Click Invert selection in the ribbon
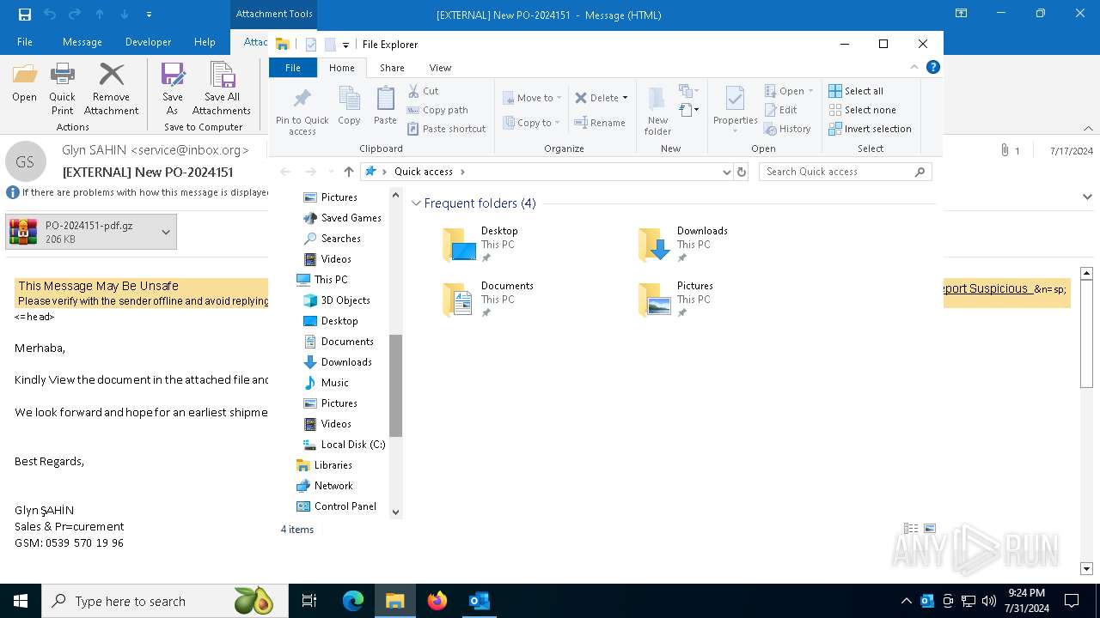The image size is (1100, 618). coord(870,129)
